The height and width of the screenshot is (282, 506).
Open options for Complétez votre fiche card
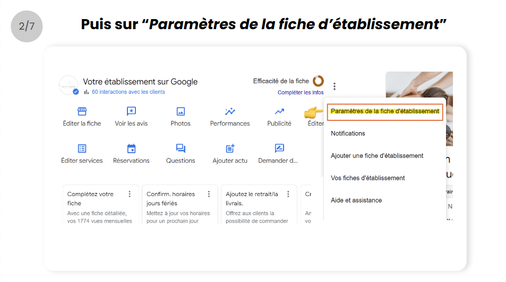(x=130, y=194)
